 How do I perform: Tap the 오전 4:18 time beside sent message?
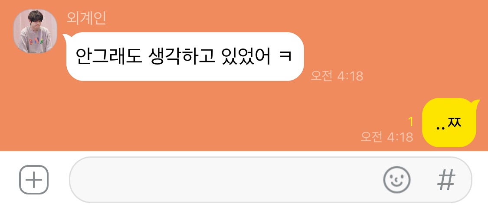click(387, 137)
